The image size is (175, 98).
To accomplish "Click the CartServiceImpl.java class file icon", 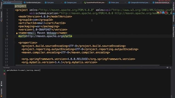I will pos(25,2).
